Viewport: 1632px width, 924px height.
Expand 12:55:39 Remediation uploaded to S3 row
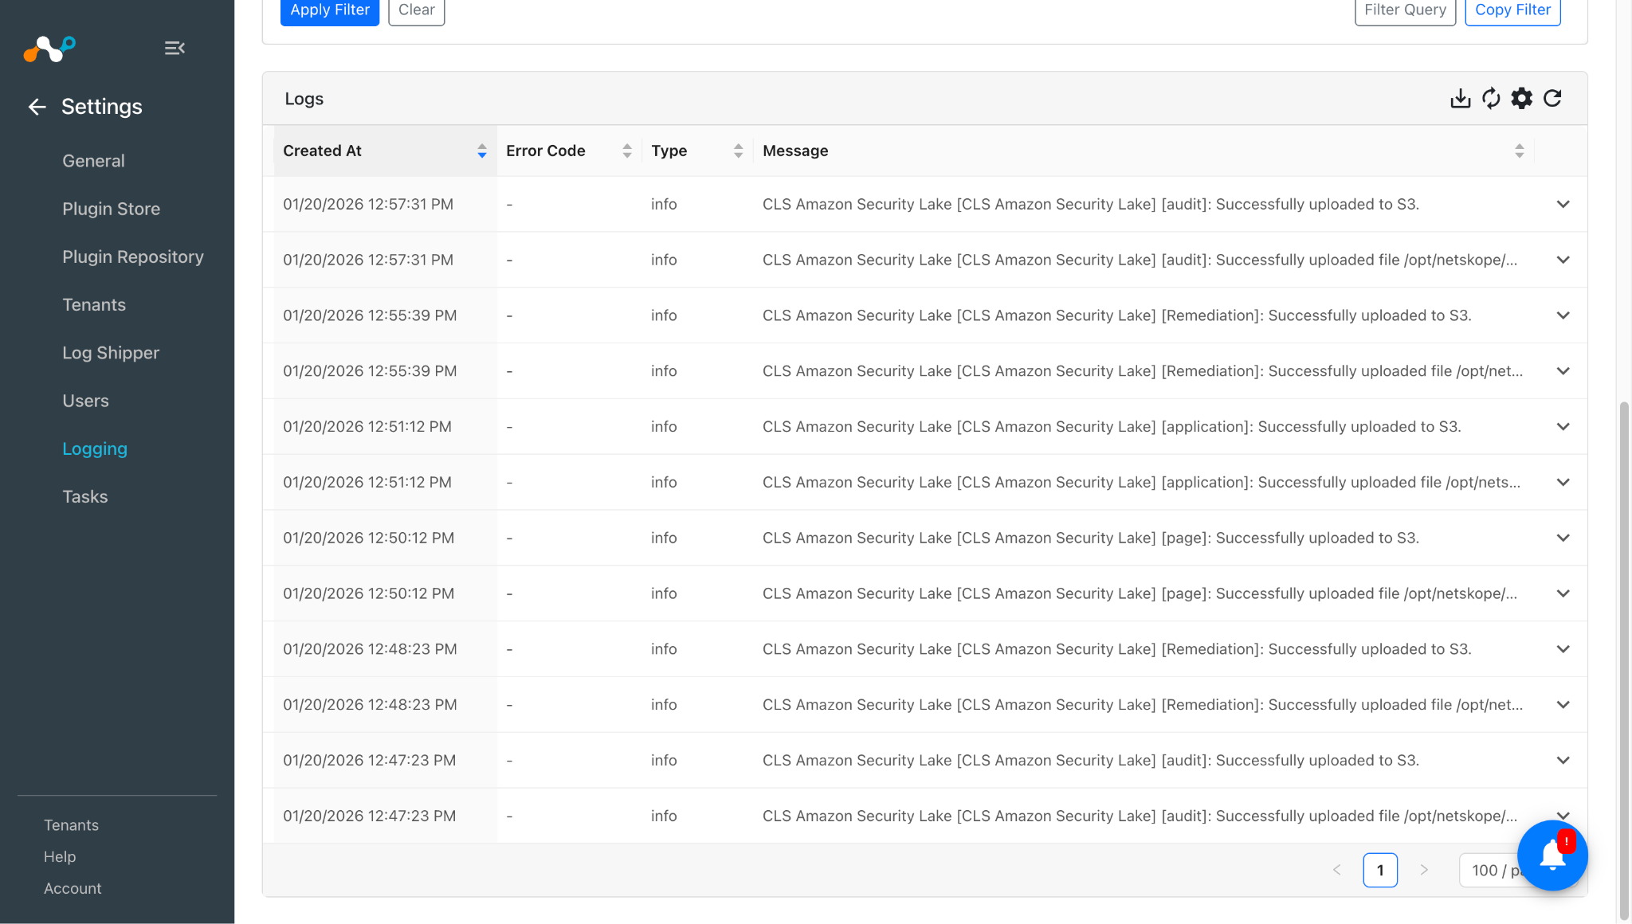point(1563,315)
